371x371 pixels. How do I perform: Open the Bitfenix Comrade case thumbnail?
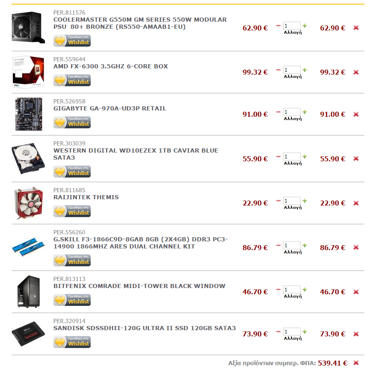pos(28,291)
